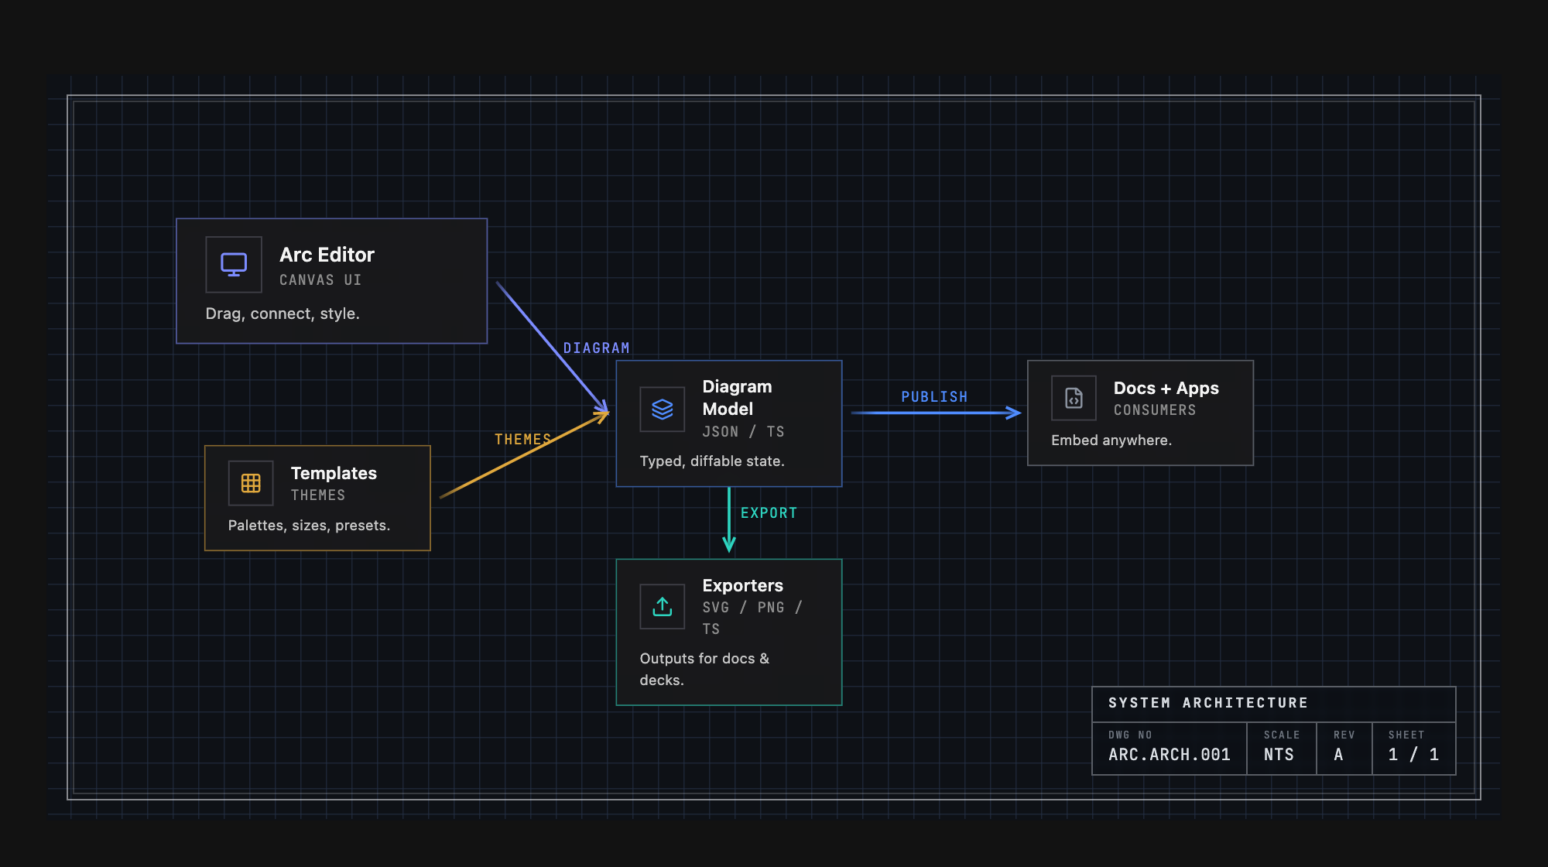Click the EXPORT edge label
The image size is (1548, 867).
(769, 513)
